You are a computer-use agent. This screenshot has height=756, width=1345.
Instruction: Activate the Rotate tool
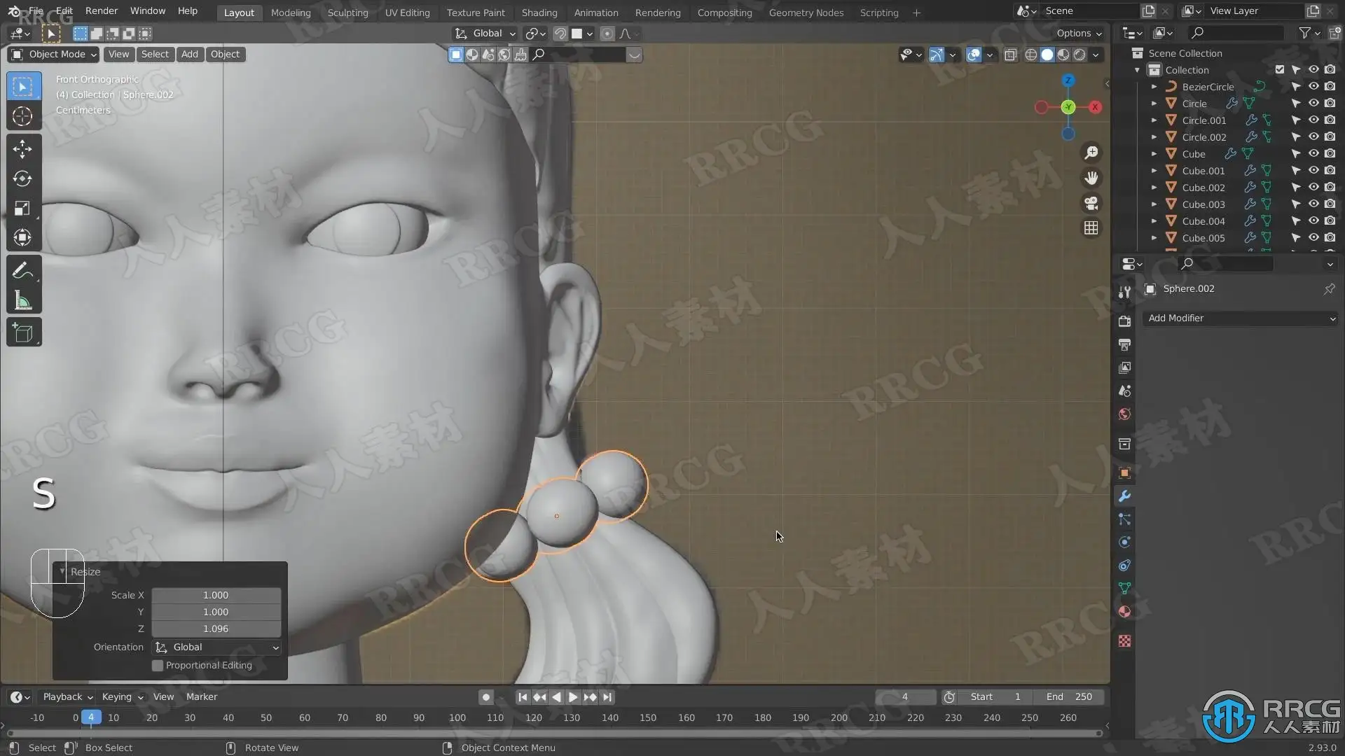click(x=22, y=178)
